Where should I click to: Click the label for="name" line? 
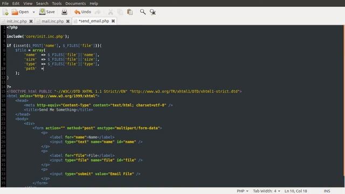coord(82,137)
